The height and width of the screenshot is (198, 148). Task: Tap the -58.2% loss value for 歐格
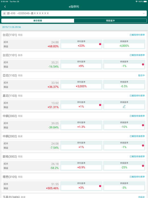54,168
